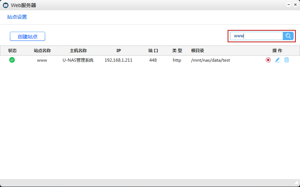Screen dimensions: 300x187
Task: Sort by the 站点名称 column header
Action: [42, 51]
